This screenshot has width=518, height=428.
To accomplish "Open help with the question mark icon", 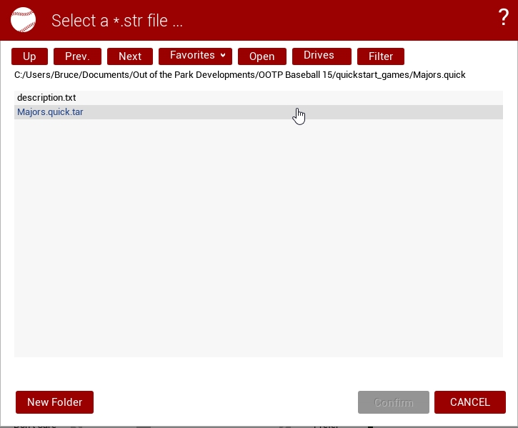I will (x=503, y=19).
